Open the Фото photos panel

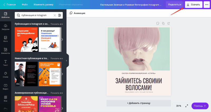6,39
